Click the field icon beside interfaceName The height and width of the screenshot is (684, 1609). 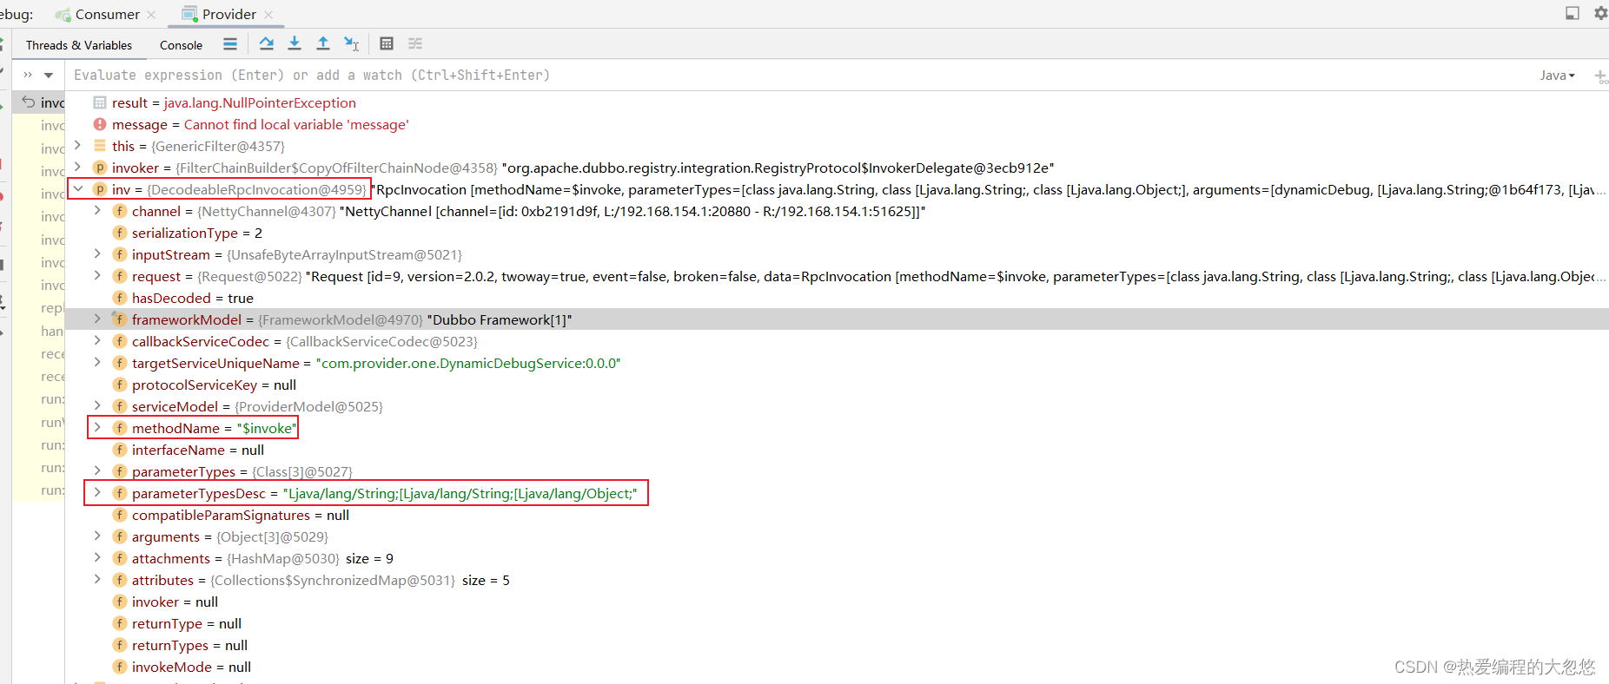tap(120, 450)
